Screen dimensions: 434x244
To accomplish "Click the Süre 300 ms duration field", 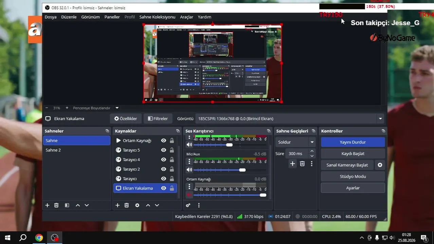I will coord(297,154).
